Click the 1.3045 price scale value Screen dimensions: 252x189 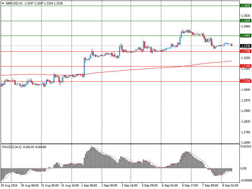click(x=246, y=90)
